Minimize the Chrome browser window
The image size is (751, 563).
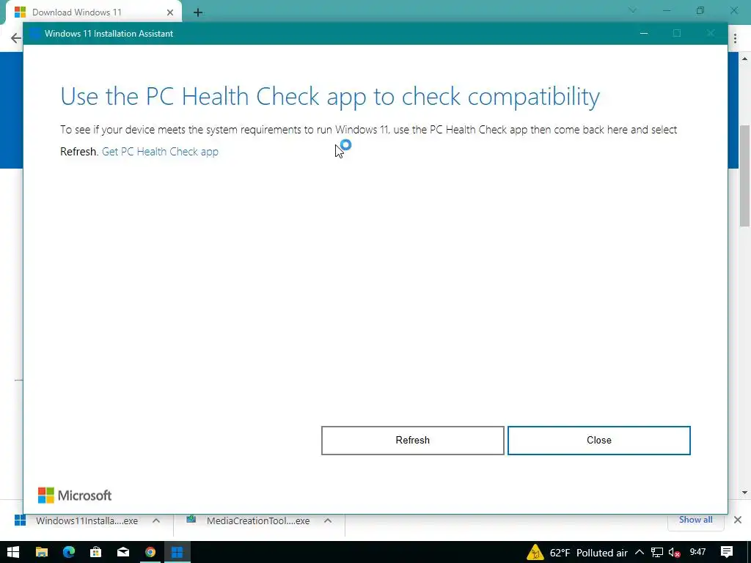[667, 10]
